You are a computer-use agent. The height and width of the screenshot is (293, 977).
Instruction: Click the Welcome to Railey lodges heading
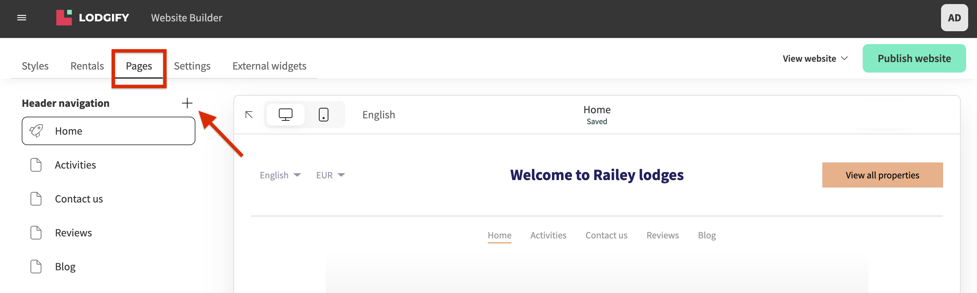(x=597, y=175)
